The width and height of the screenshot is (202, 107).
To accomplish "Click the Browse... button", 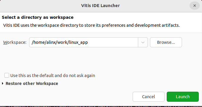I will click(x=166, y=42).
